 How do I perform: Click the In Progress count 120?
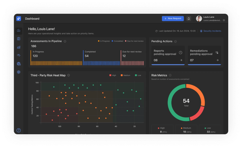pyautogui.click(x=35, y=56)
